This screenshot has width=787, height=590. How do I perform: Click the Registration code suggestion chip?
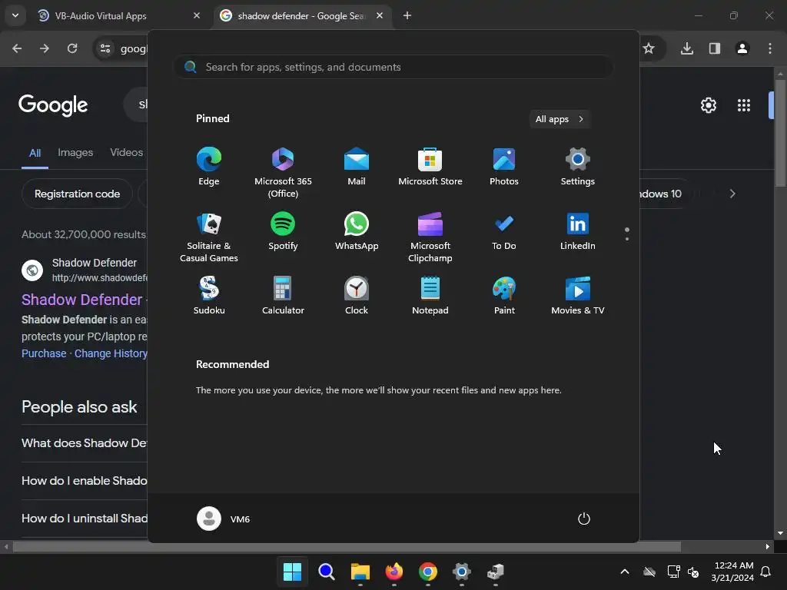[78, 194]
